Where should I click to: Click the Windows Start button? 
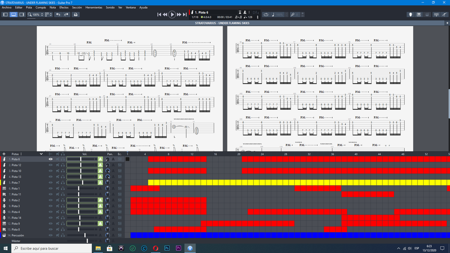(x=6, y=248)
